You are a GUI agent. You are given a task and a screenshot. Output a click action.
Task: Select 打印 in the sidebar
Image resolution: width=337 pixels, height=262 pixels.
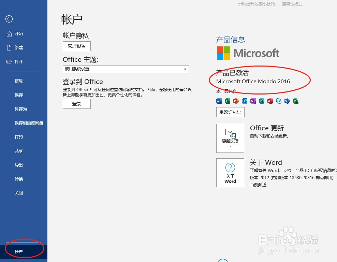(19, 137)
